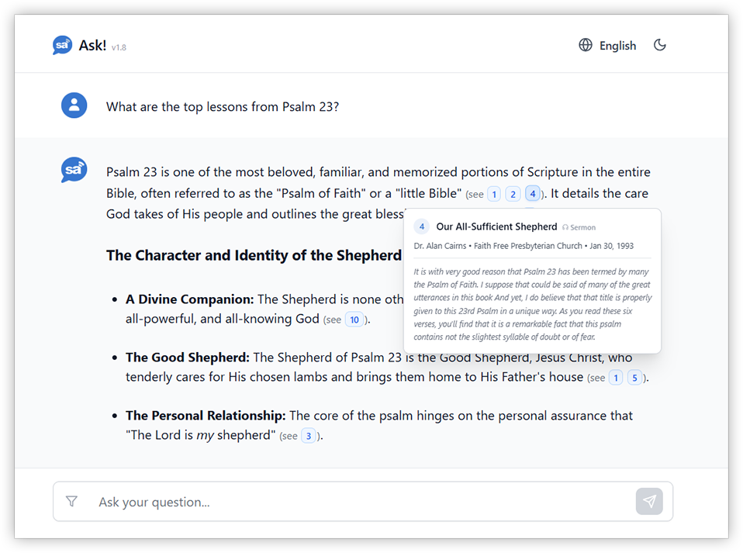Click the Ask! app title text
Viewport: 743px width, 553px height.
point(92,46)
